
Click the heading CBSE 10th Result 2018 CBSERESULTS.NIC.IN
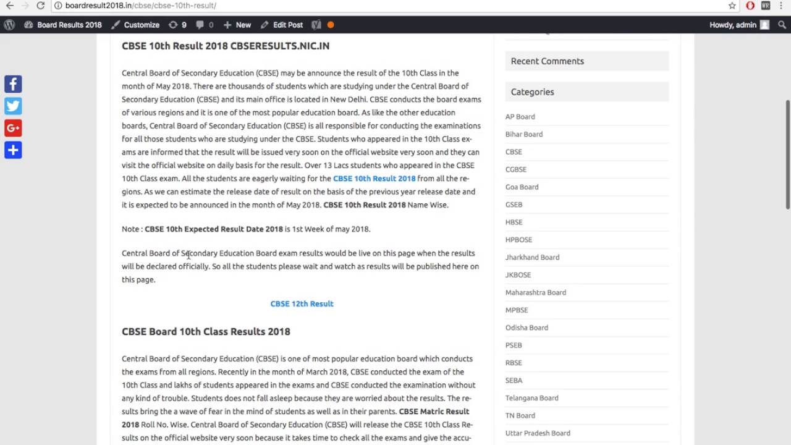coord(226,46)
